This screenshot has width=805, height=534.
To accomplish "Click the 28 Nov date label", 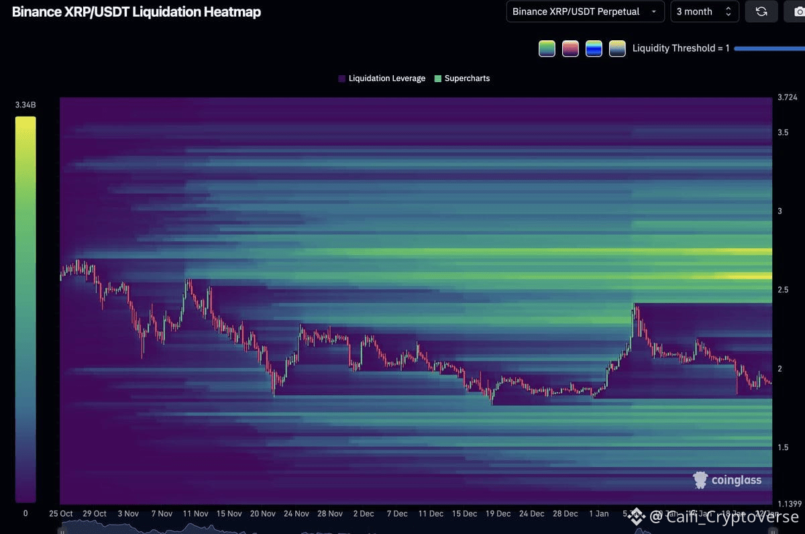I will click(330, 513).
